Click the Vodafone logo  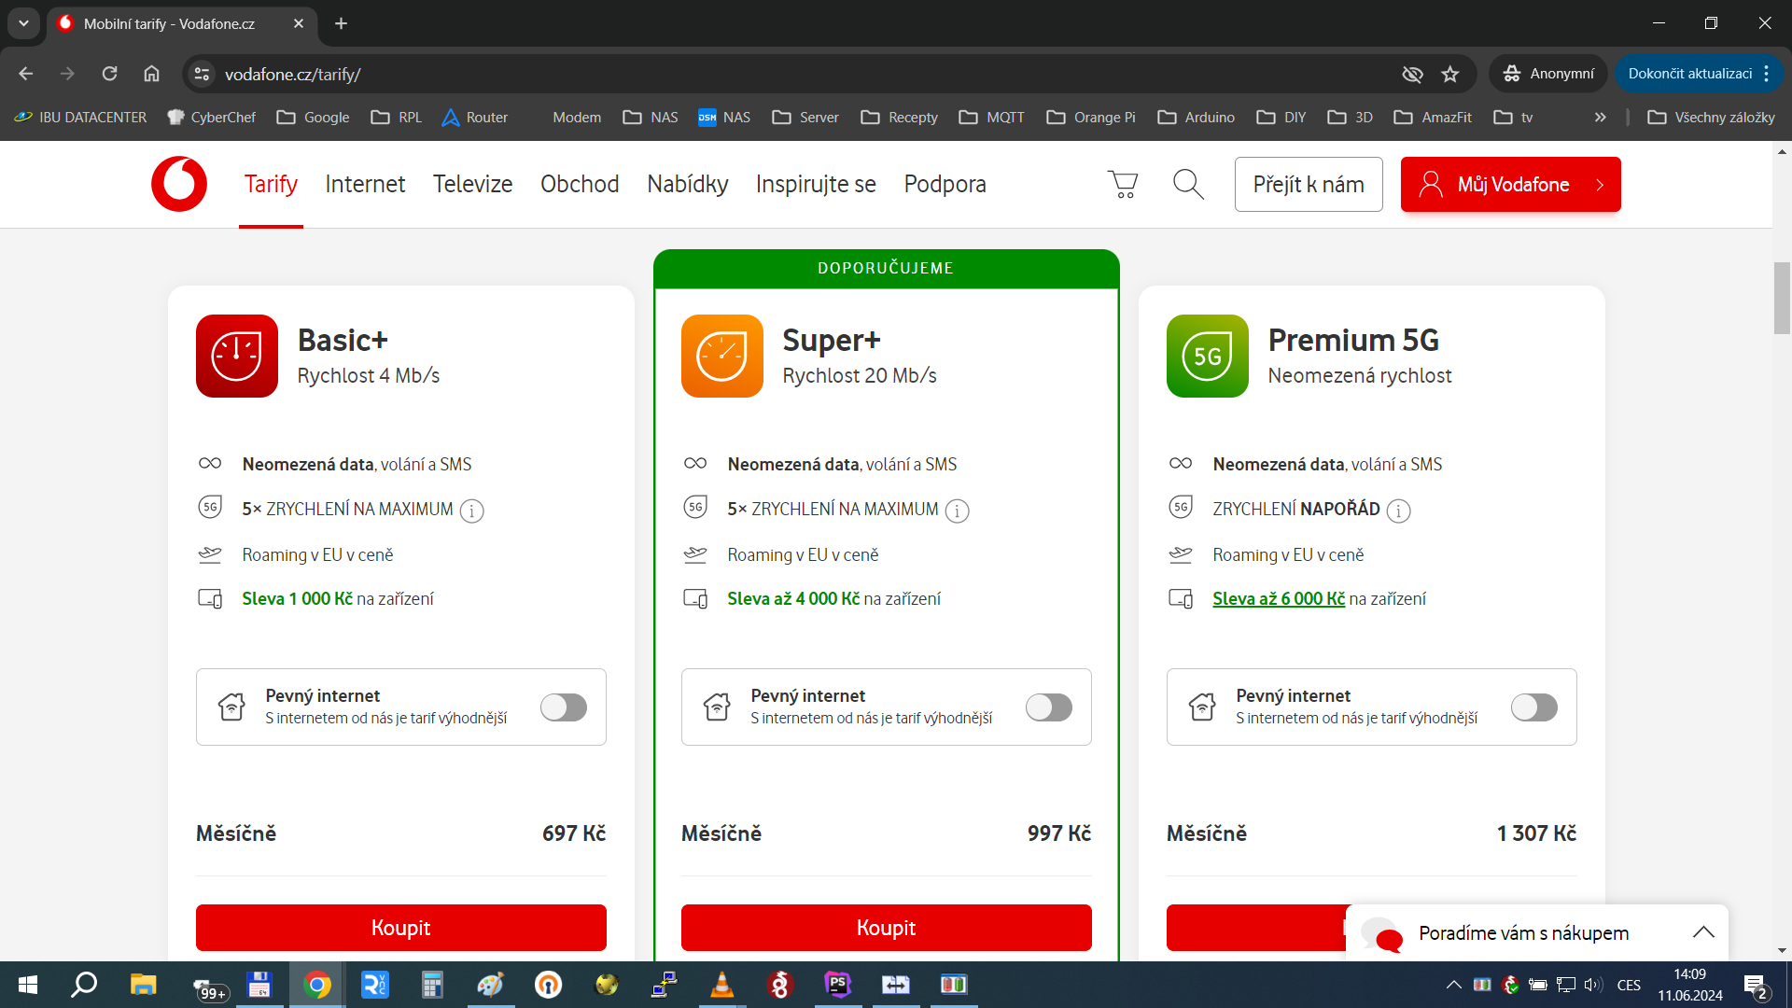(179, 184)
